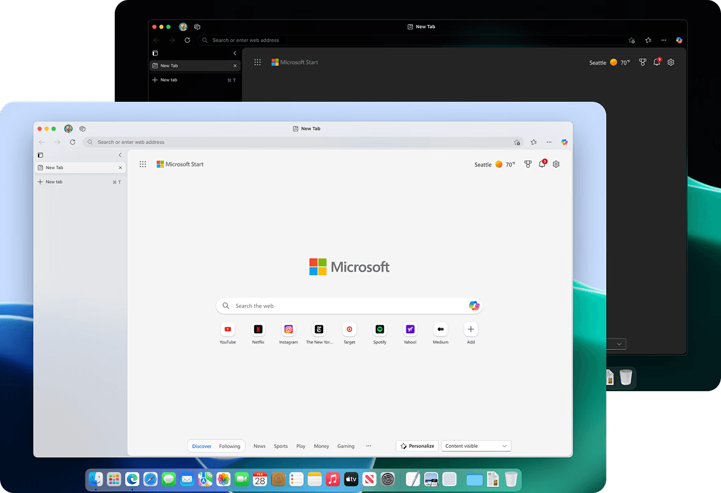This screenshot has width=721, height=493.
Task: Open Seattle weather in the dark window
Action: (x=610, y=62)
